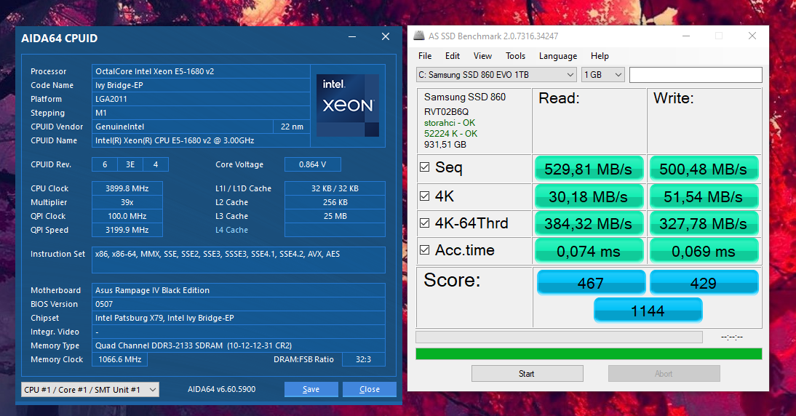Open the 1 GB test size dropdown

click(x=602, y=75)
